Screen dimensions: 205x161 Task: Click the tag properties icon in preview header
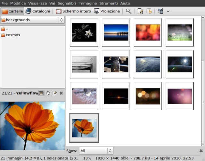pyautogui.click(x=48, y=93)
